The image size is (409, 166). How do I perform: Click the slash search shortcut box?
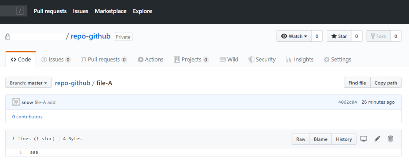(x=20, y=11)
